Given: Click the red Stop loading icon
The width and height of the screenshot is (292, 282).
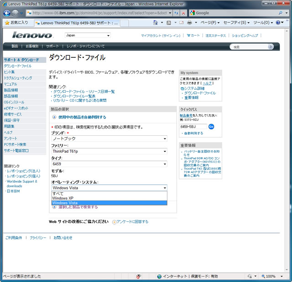Looking at the screenshot, I should (183, 13).
